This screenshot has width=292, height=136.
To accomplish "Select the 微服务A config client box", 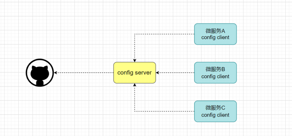I will click(216, 34).
